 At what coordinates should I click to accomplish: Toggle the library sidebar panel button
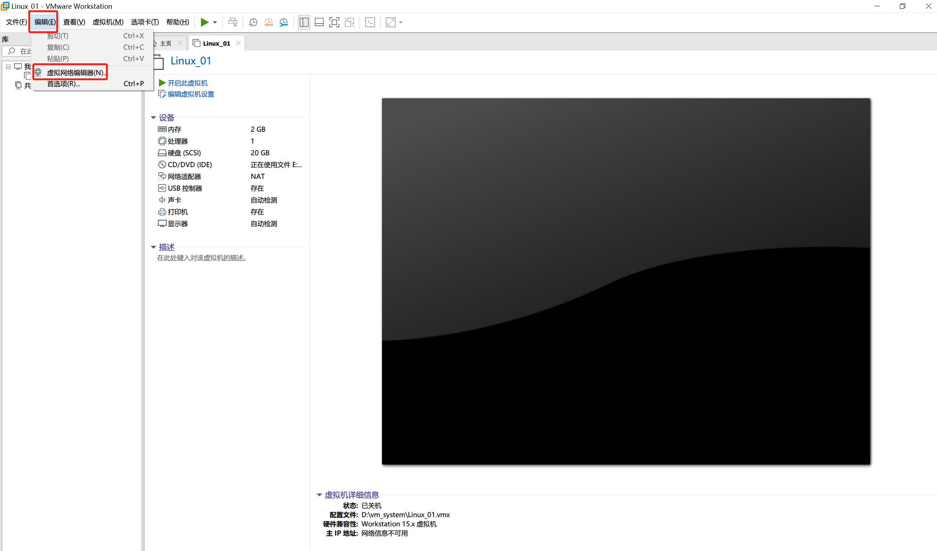click(x=304, y=22)
